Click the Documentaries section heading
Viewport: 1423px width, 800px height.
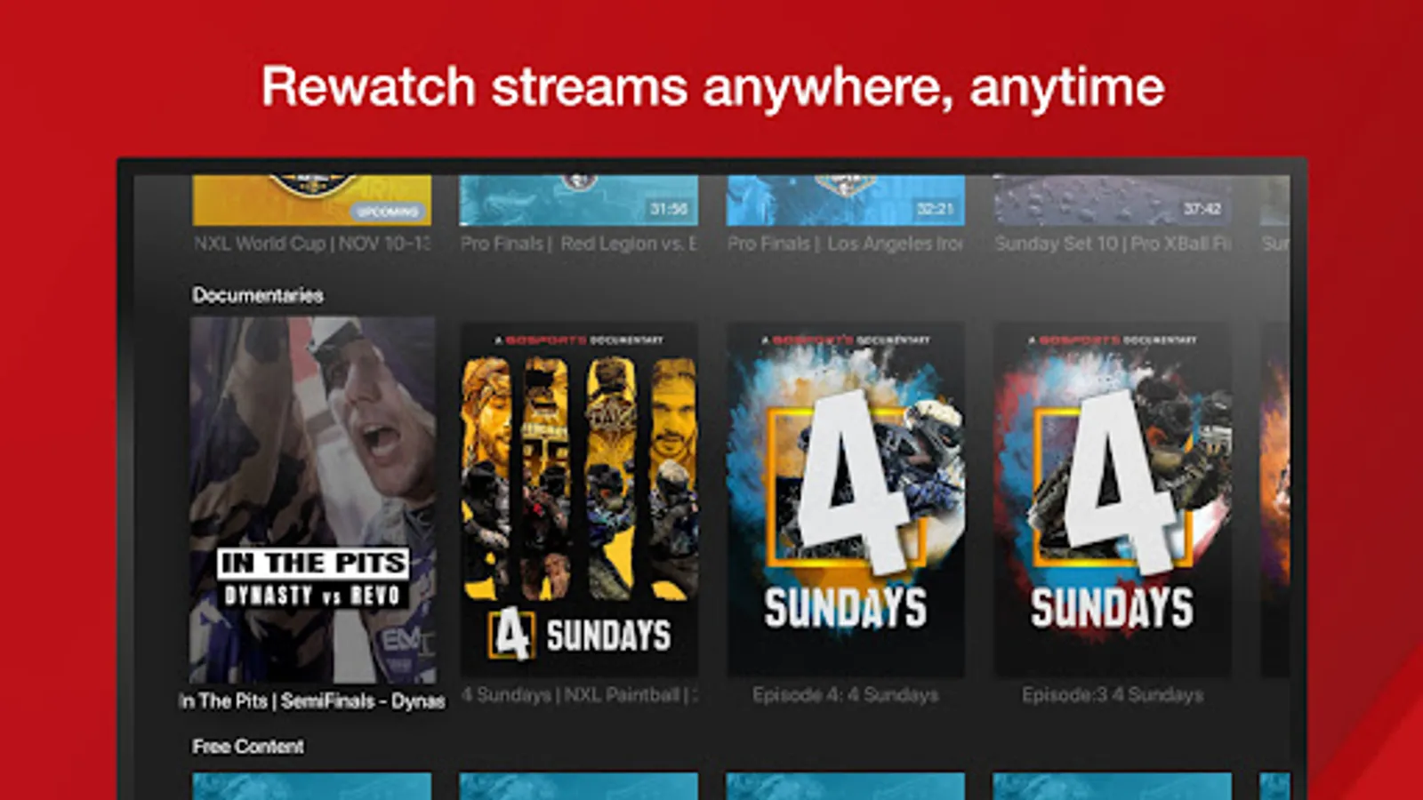[x=258, y=295]
